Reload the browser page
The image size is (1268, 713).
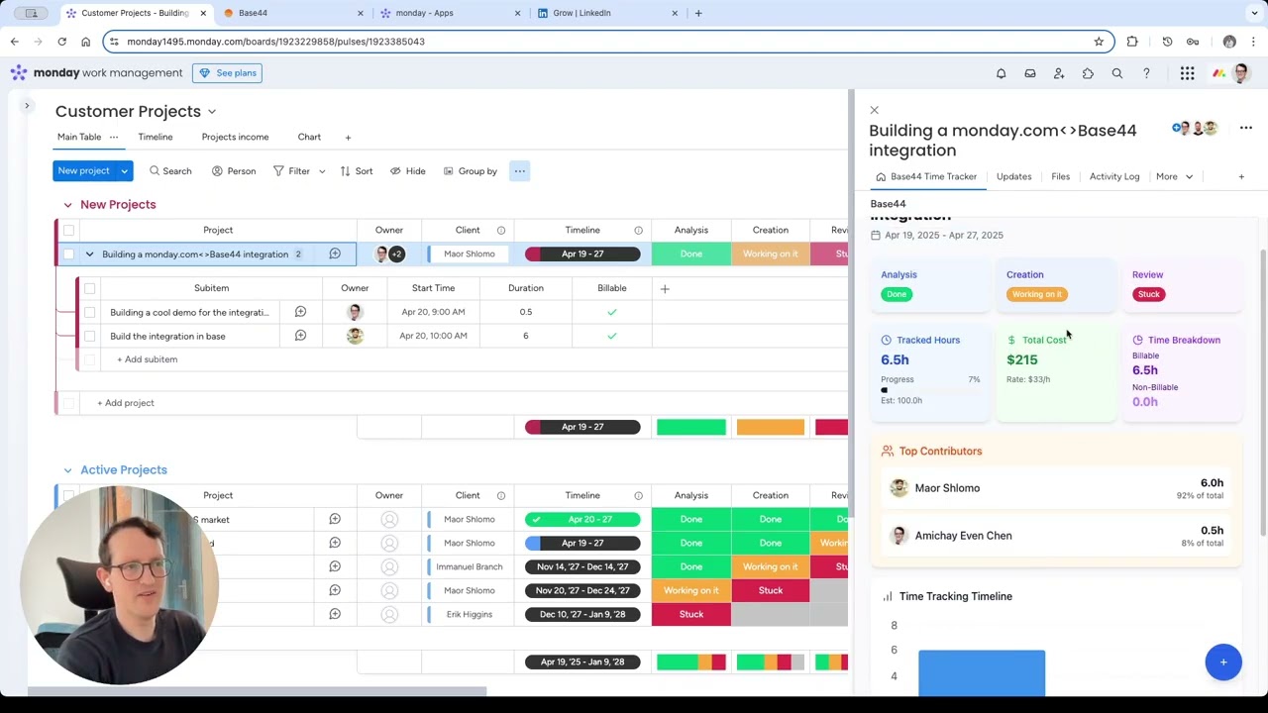(x=61, y=42)
